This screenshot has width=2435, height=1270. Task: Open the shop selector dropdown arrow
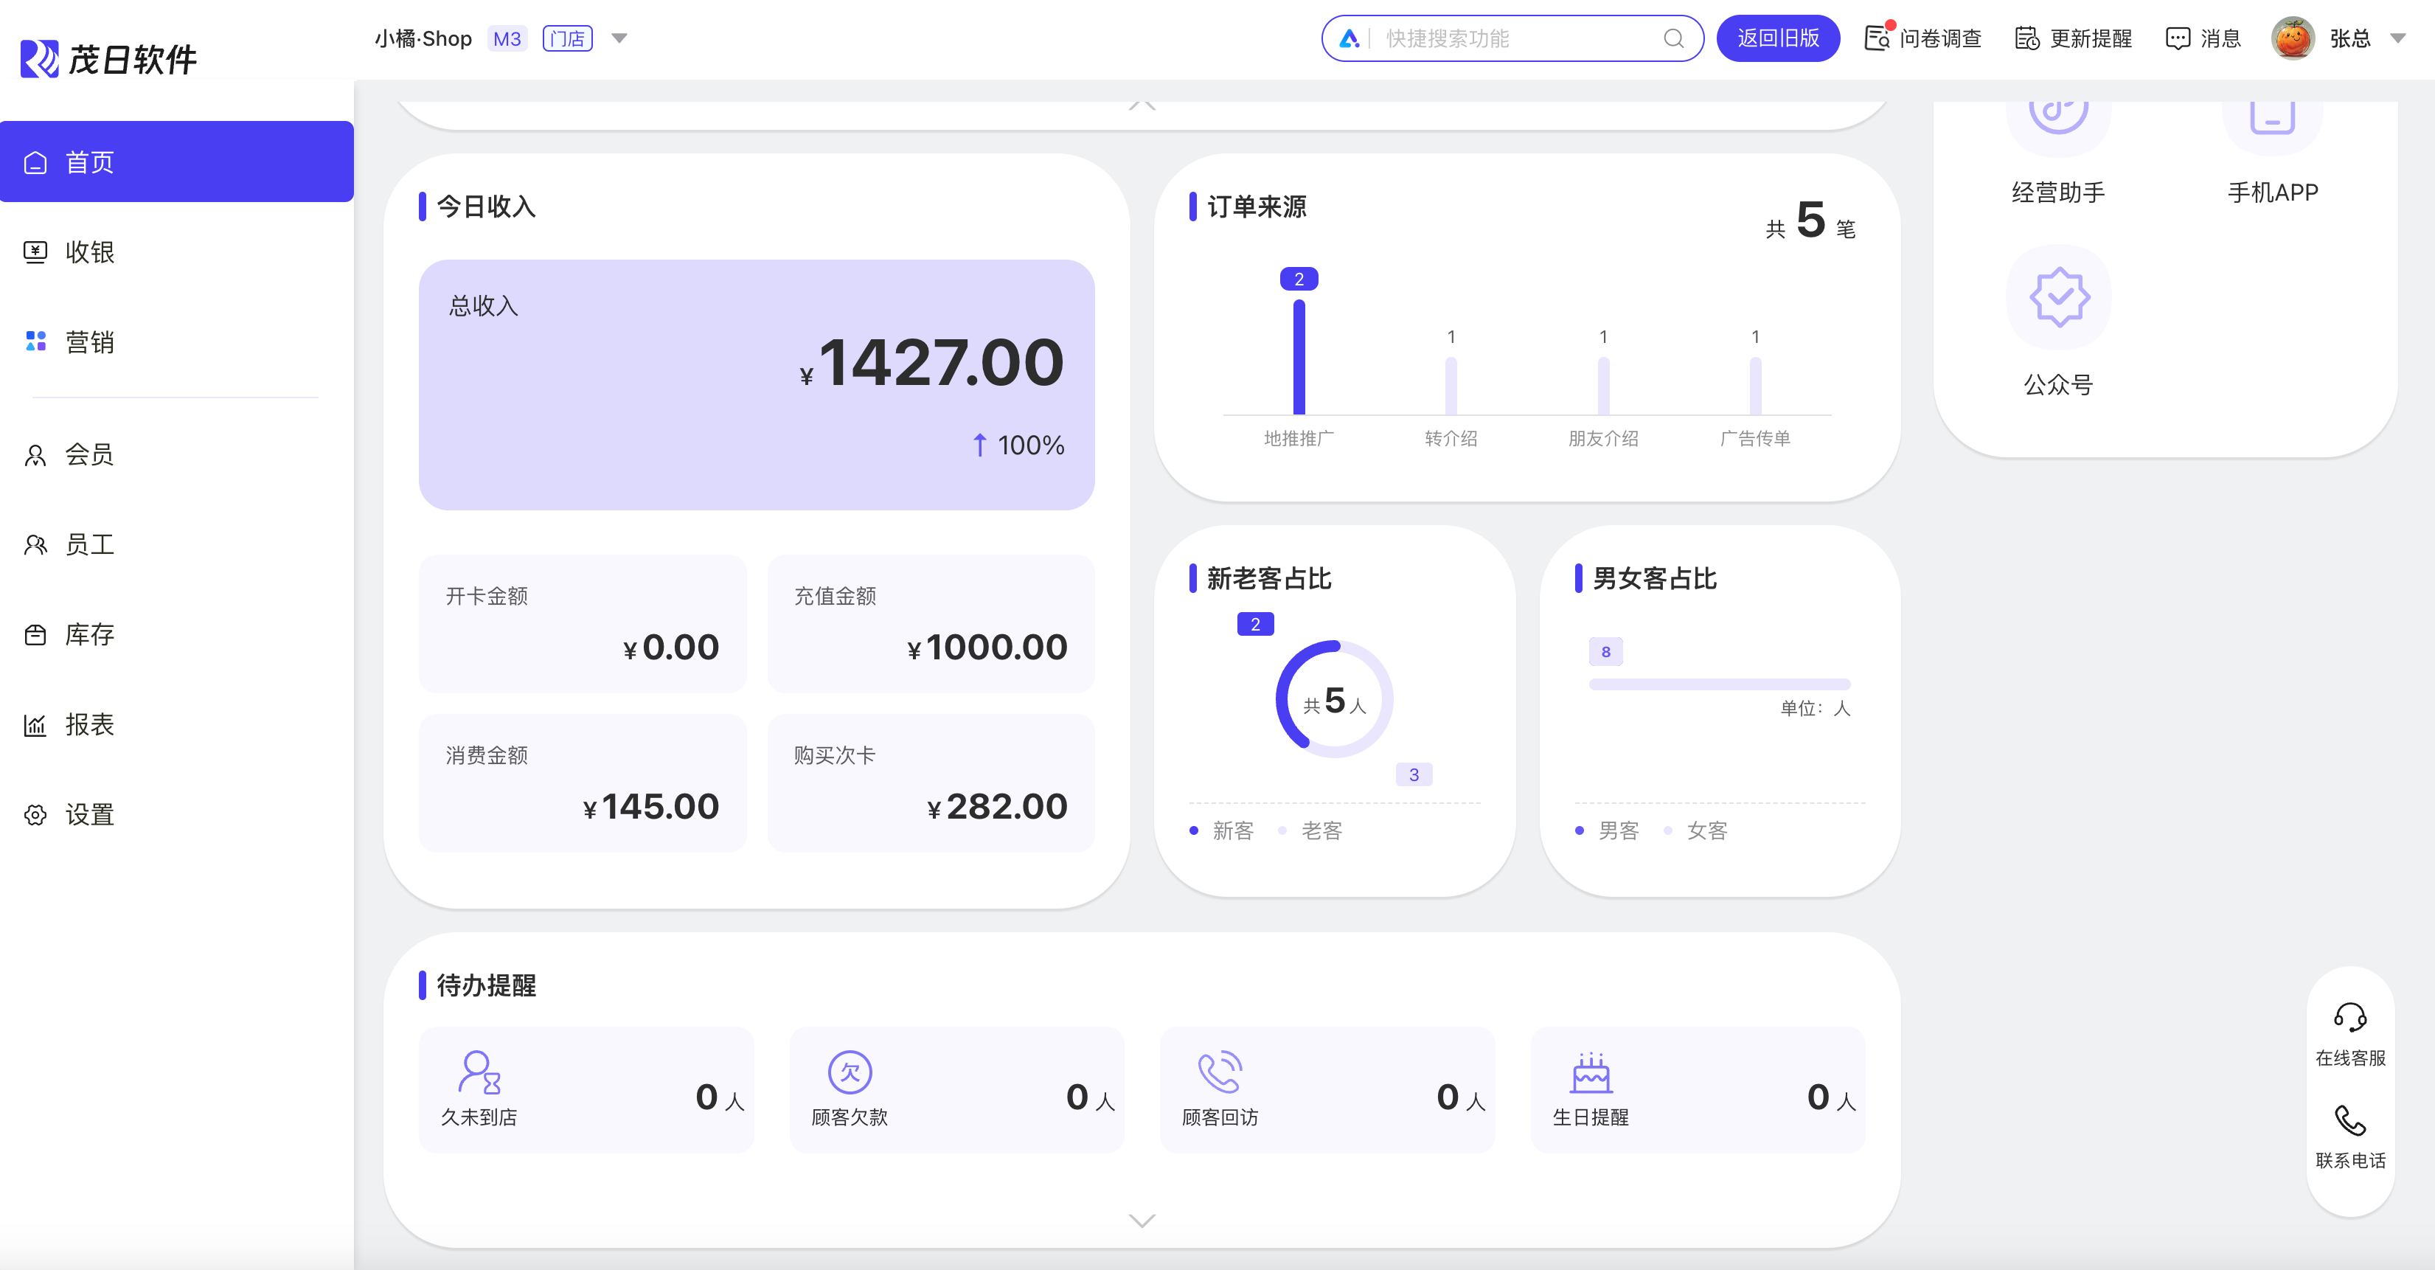[619, 39]
